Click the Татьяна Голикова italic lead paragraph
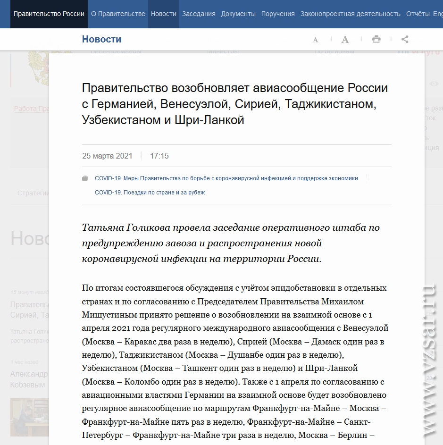Image resolution: width=443 pixels, height=445 pixels. 231,243
